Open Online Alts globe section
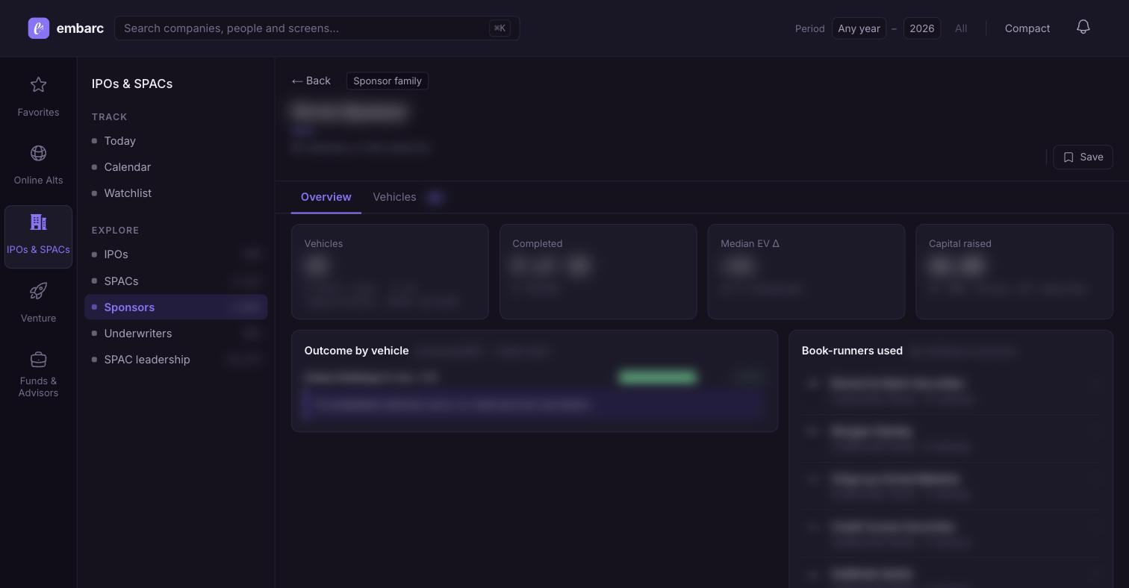The width and height of the screenshot is (1129, 588). (38, 165)
